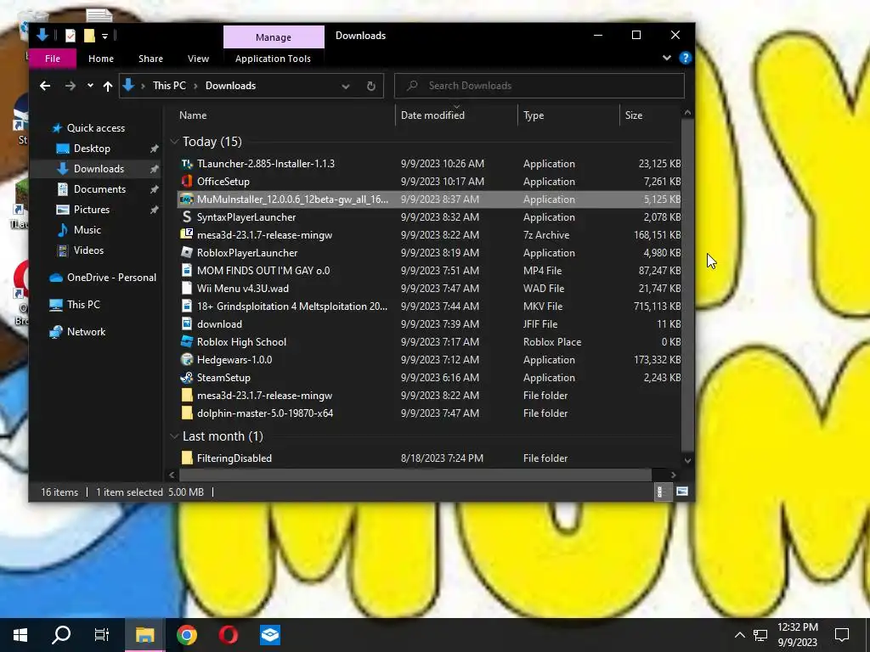The width and height of the screenshot is (870, 652).
Task: Click the SteamSetup file icon
Action: (x=187, y=378)
